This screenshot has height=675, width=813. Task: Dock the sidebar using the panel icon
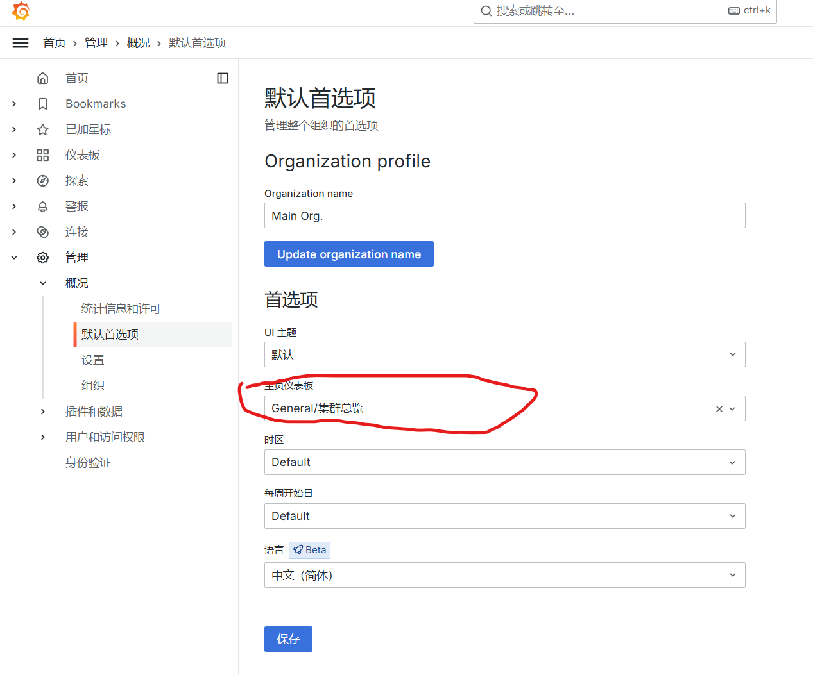(222, 78)
